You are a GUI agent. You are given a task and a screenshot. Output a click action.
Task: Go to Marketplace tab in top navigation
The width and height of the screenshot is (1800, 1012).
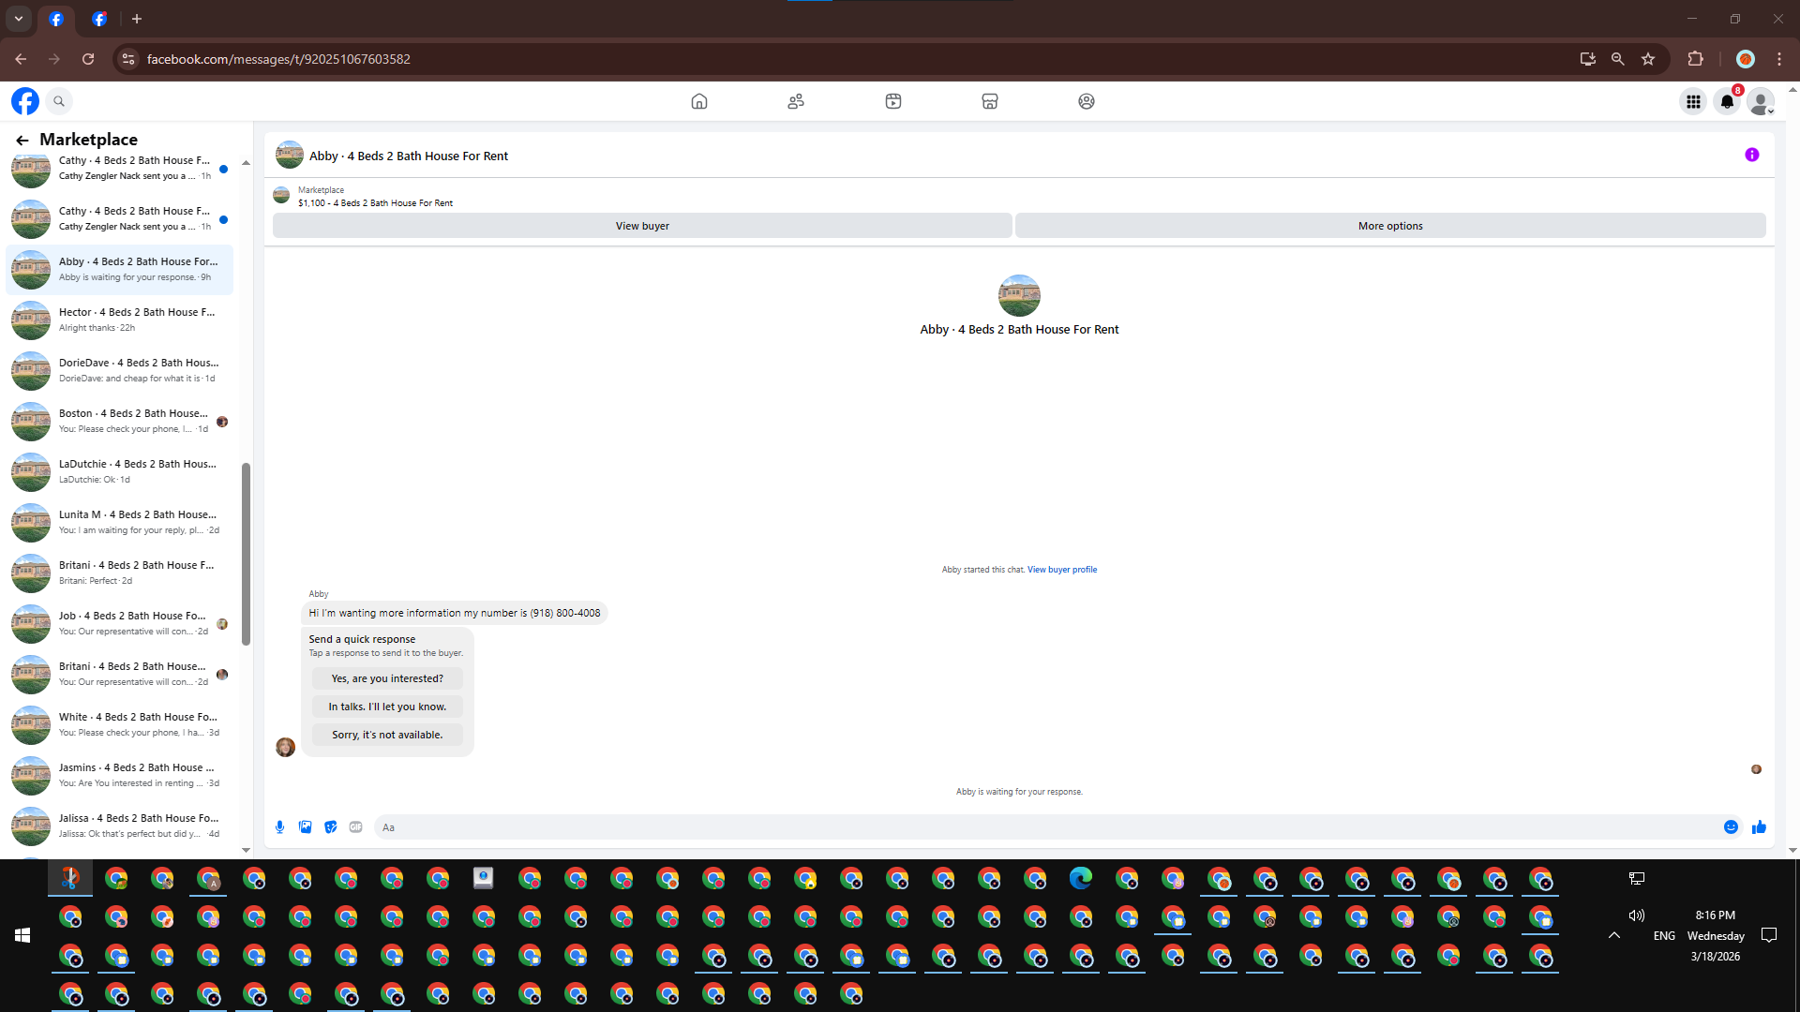[x=989, y=101]
